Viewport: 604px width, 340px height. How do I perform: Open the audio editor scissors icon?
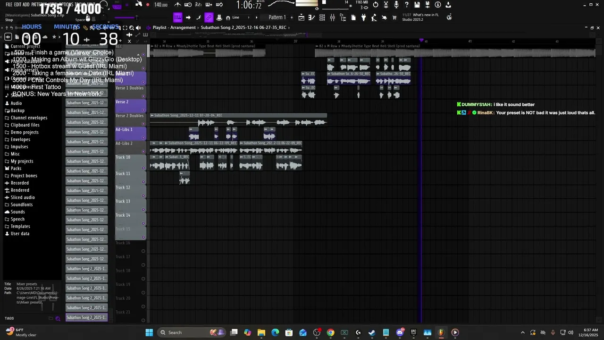[x=386, y=5]
